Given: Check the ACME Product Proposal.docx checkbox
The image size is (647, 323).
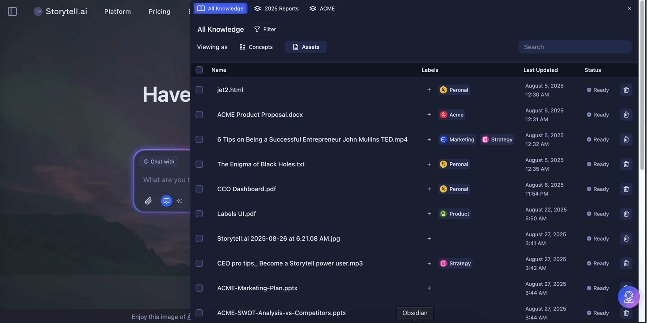Looking at the screenshot, I should tap(199, 115).
